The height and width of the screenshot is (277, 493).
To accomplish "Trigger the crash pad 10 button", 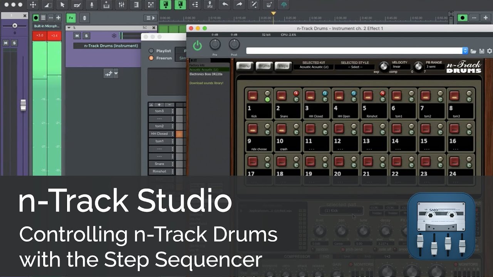I will [x=282, y=128].
